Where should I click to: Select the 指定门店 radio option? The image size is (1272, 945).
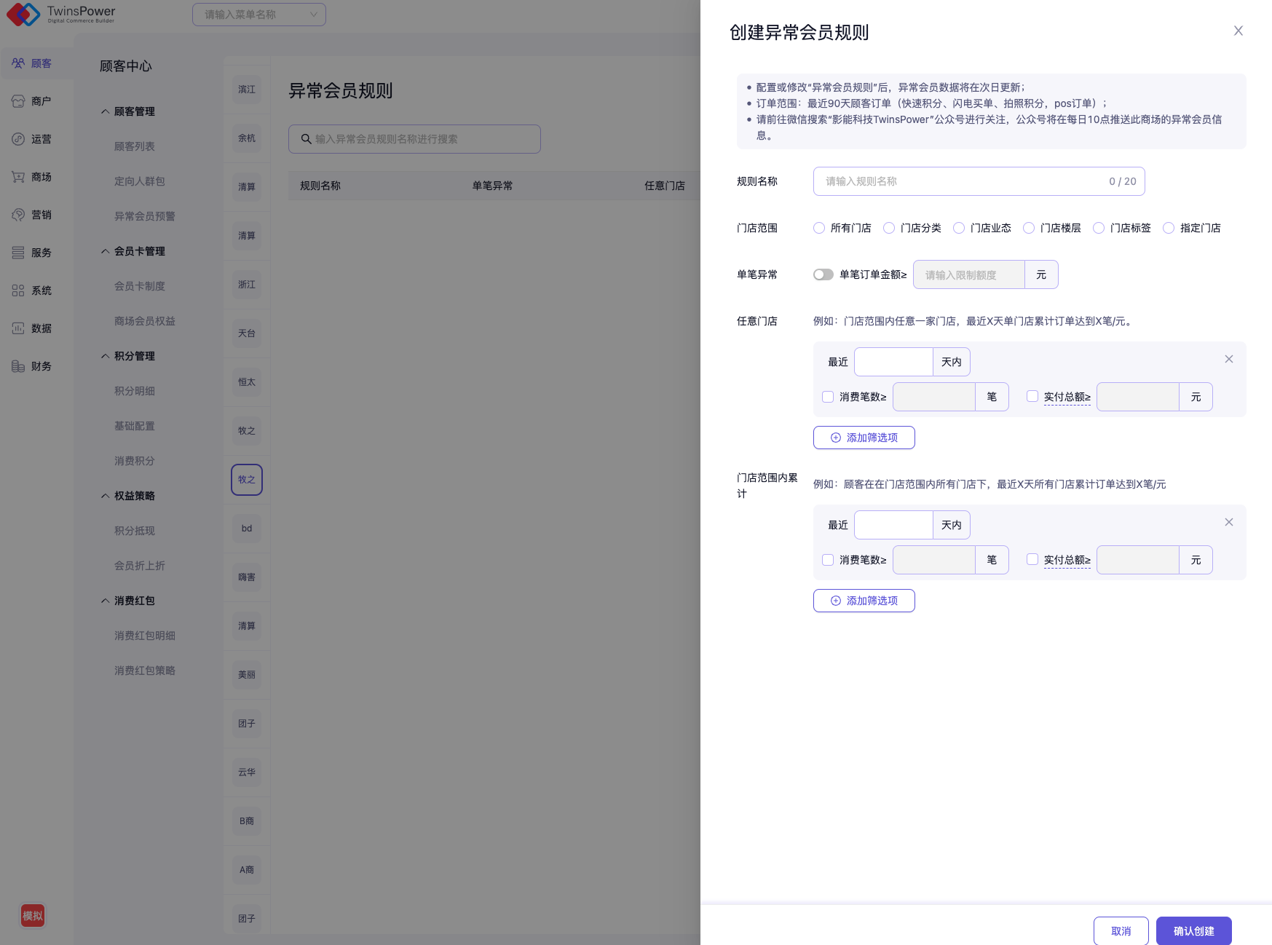(x=1169, y=228)
